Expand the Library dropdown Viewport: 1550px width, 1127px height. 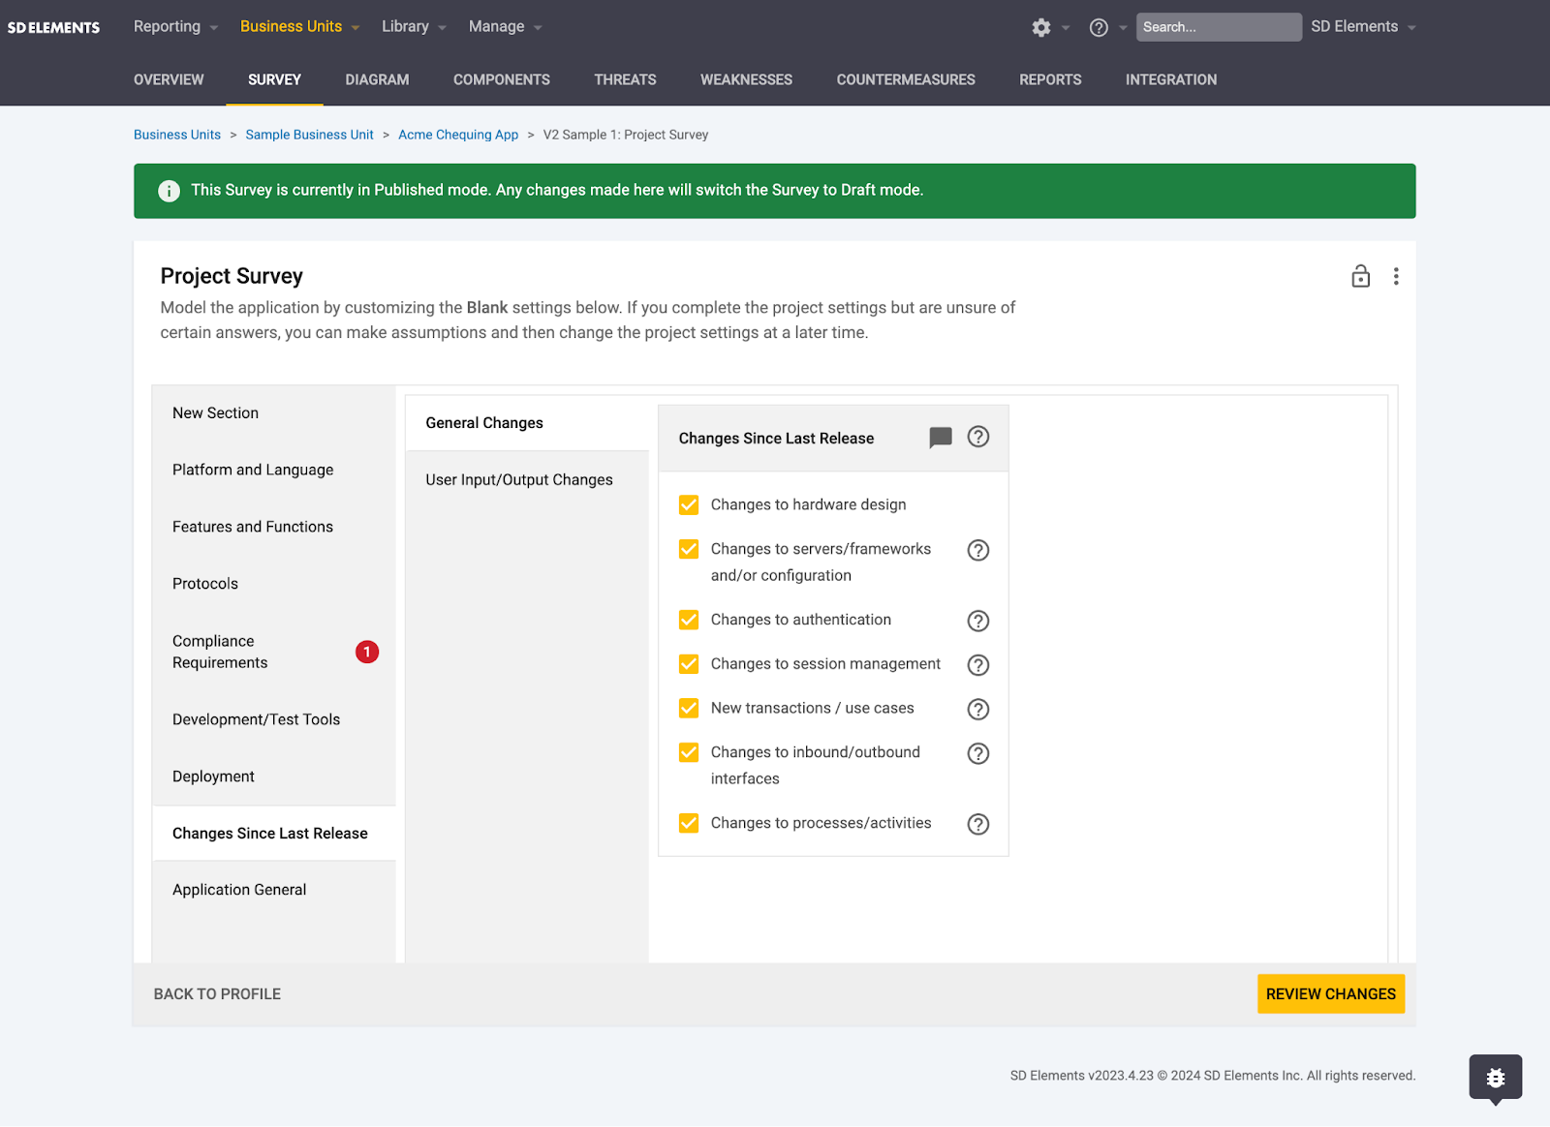414,26
